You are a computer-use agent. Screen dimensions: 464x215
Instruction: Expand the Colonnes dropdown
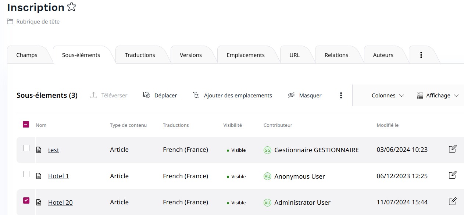388,96
